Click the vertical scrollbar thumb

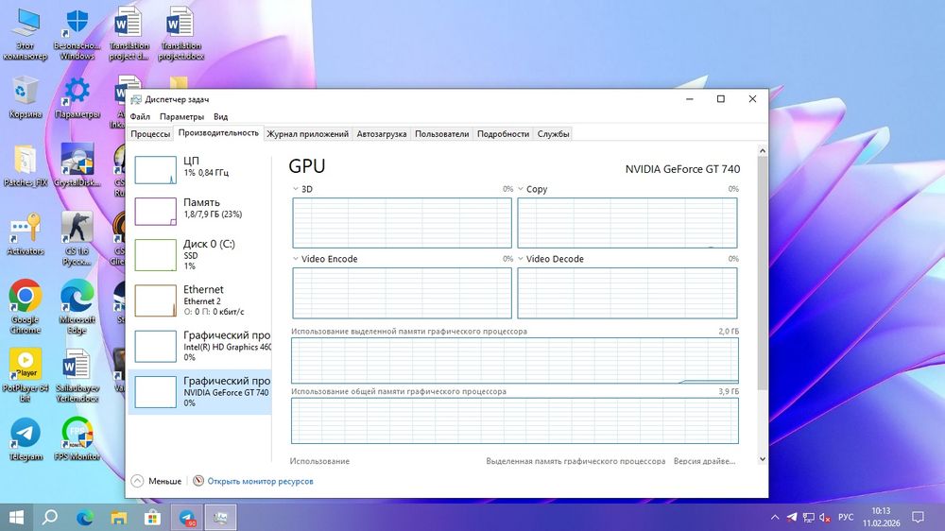coord(763,272)
